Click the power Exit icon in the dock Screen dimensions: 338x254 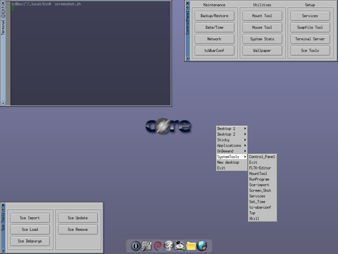(x=136, y=246)
